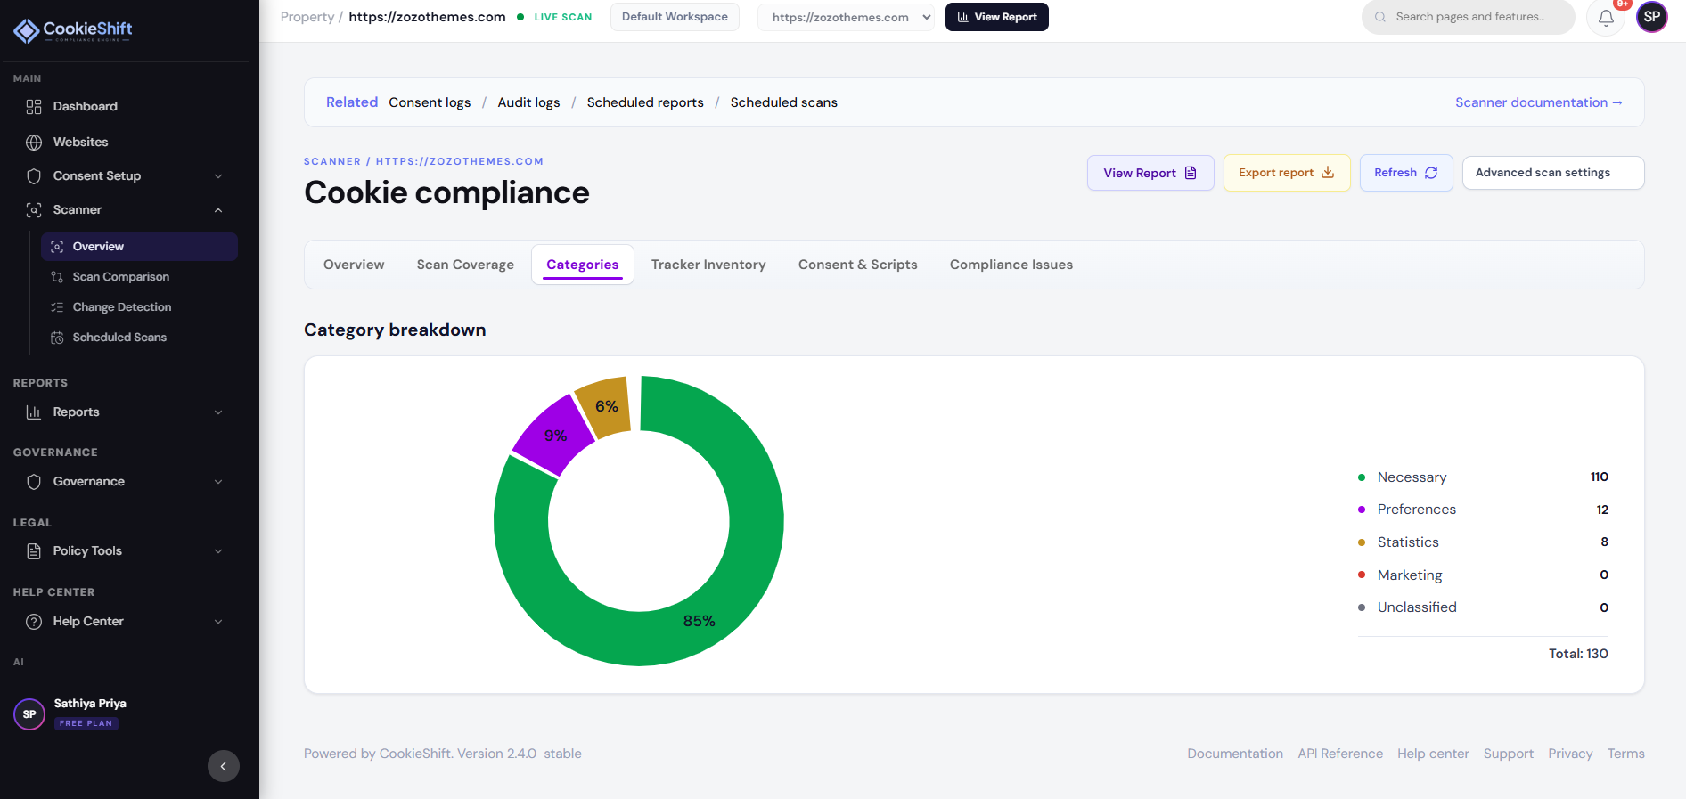1686x799 pixels.
Task: Open the API Reference footer link
Action: pyautogui.click(x=1340, y=754)
